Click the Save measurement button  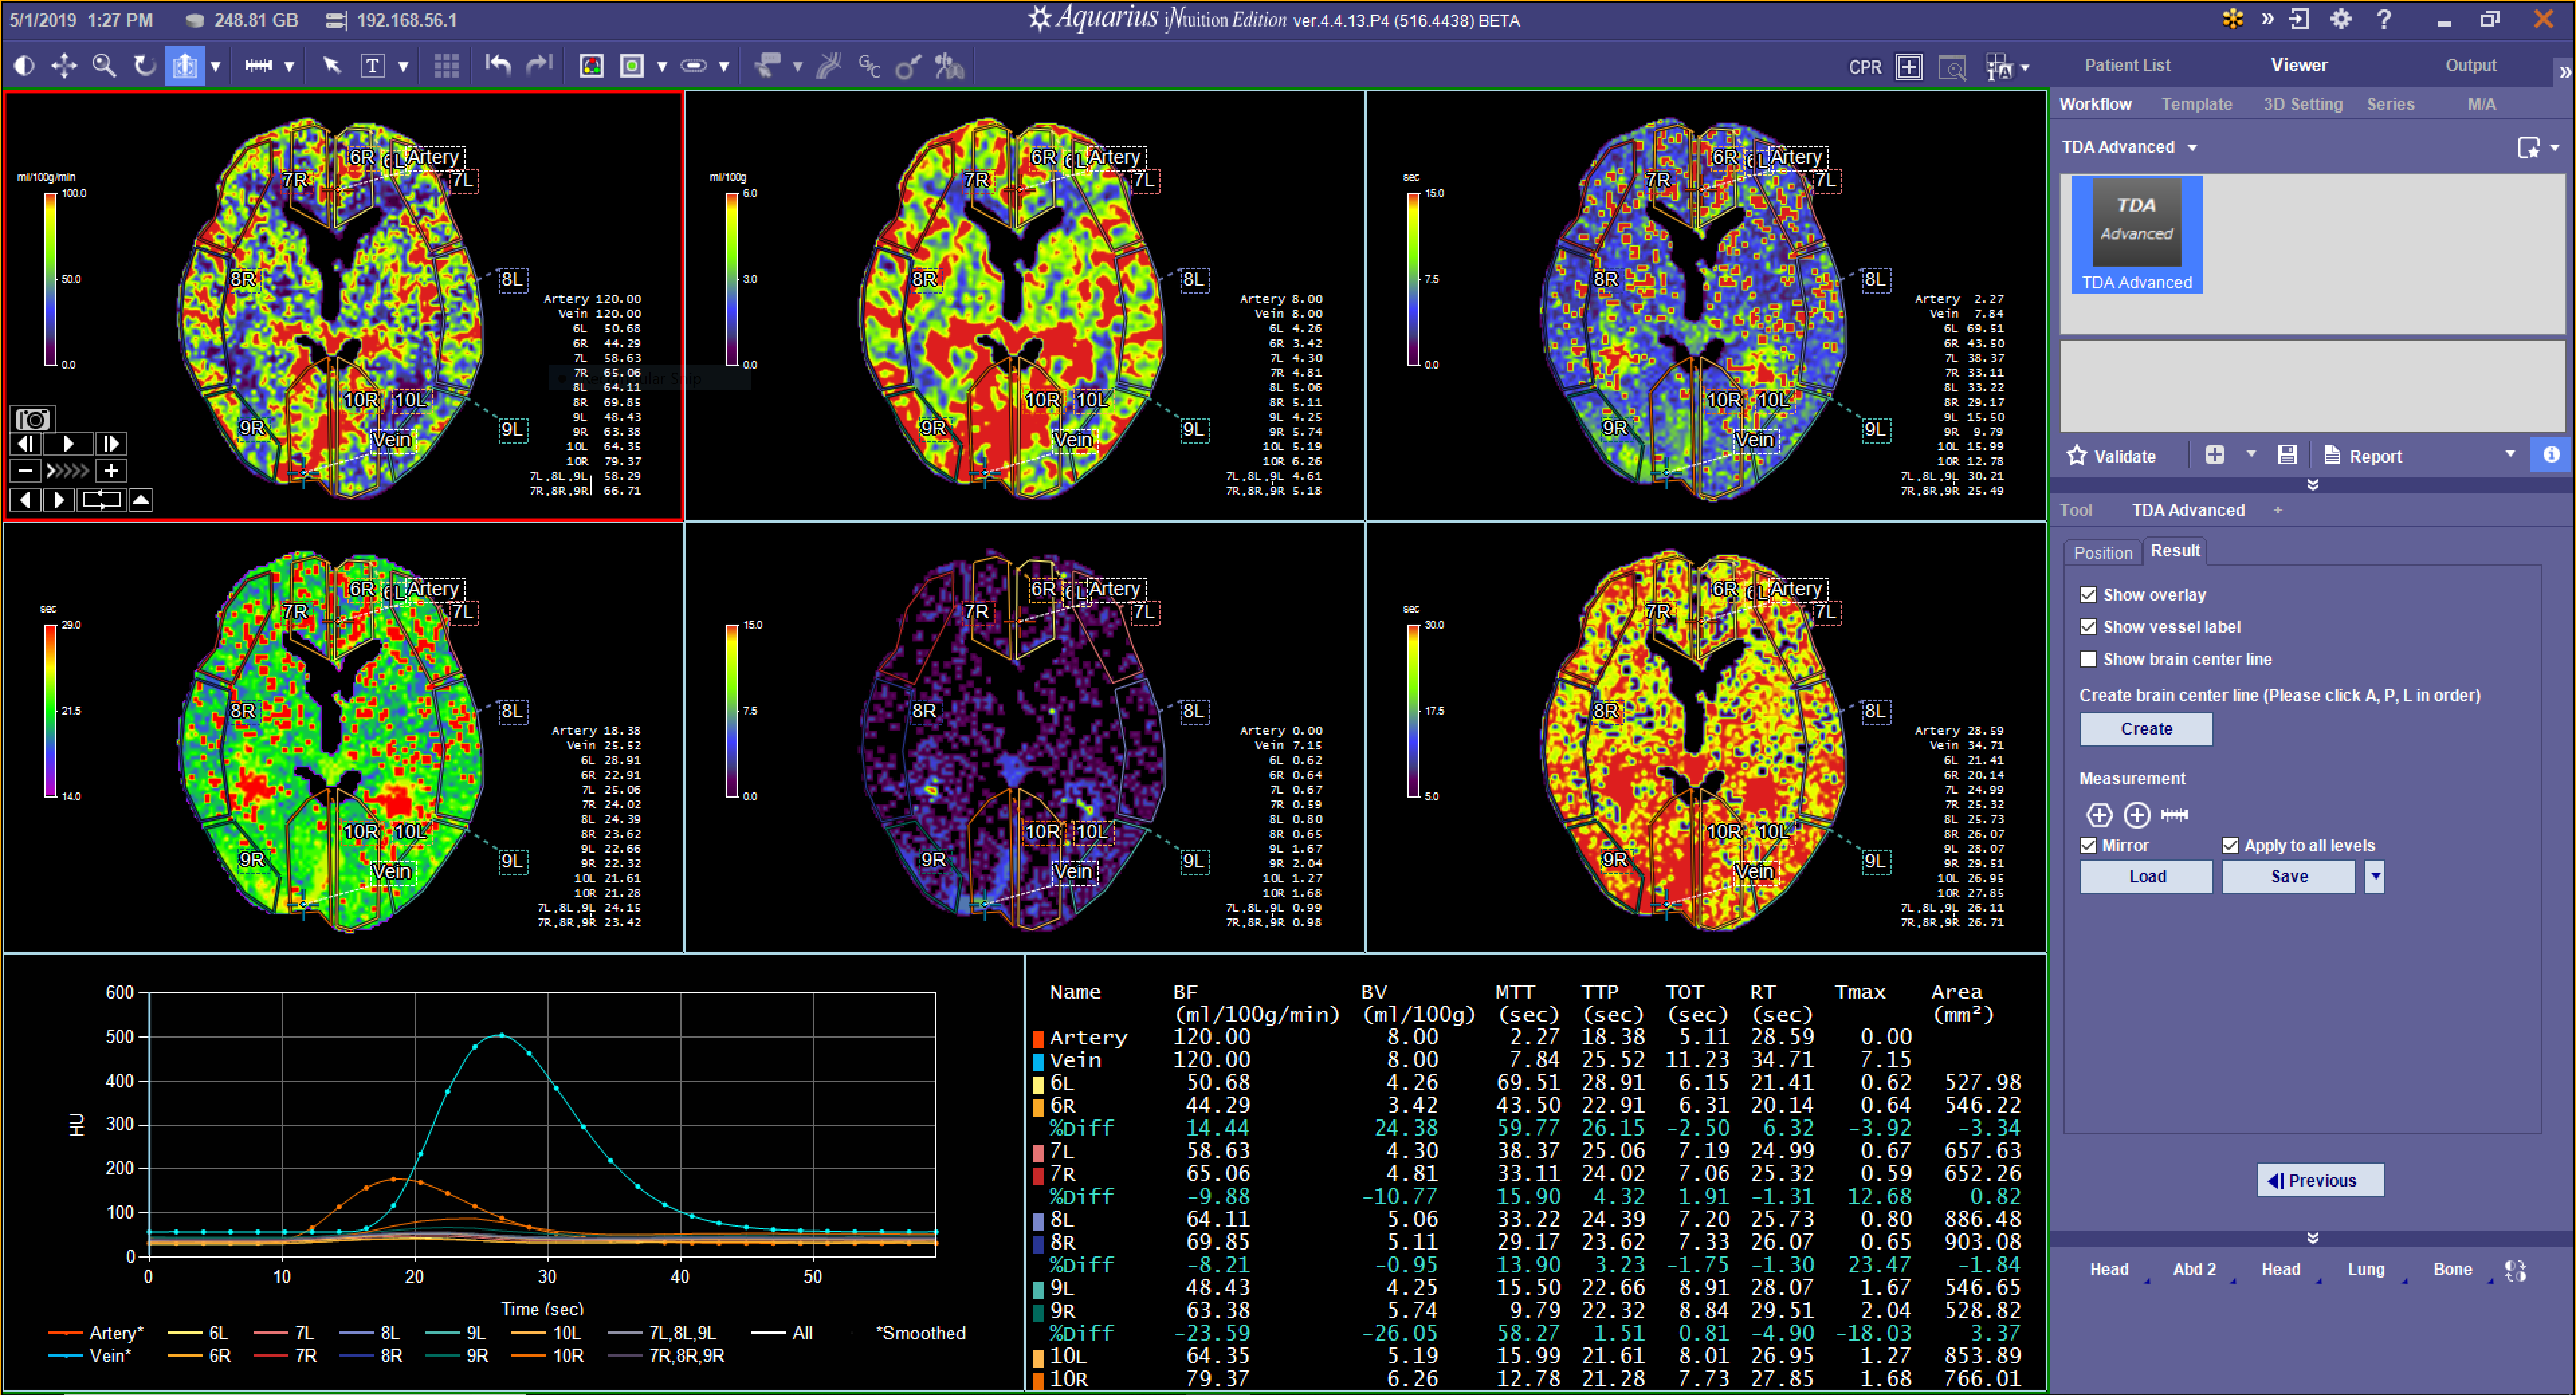(2288, 876)
